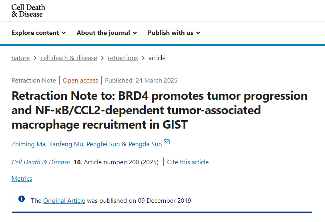
Task: Open author Pengfei Sun's details
Action: (x=103, y=144)
